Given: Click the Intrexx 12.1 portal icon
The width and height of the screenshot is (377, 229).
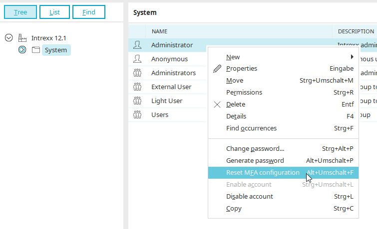Looking at the screenshot, I should (x=22, y=38).
